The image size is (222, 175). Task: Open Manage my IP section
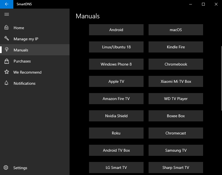[x=35, y=39]
